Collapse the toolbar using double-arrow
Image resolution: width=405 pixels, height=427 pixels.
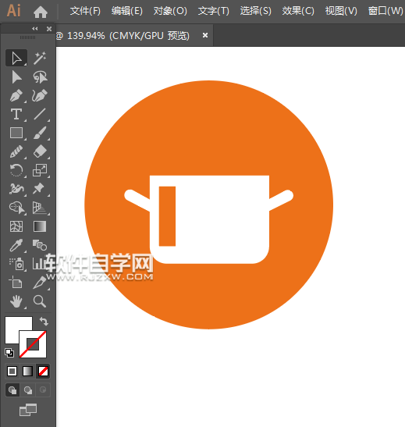[35, 29]
